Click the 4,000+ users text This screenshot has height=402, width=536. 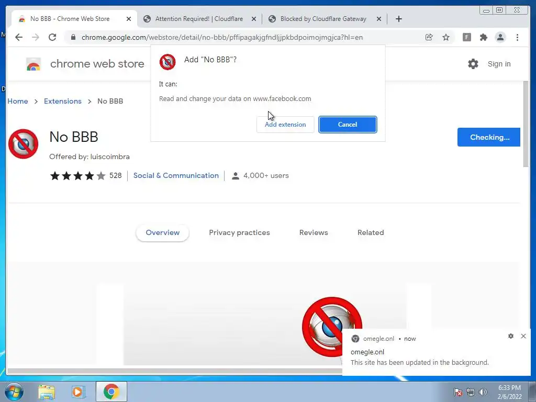coord(265,176)
